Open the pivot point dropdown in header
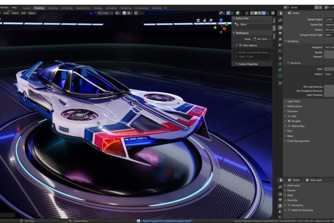This screenshot has width=334, height=223. (117, 13)
